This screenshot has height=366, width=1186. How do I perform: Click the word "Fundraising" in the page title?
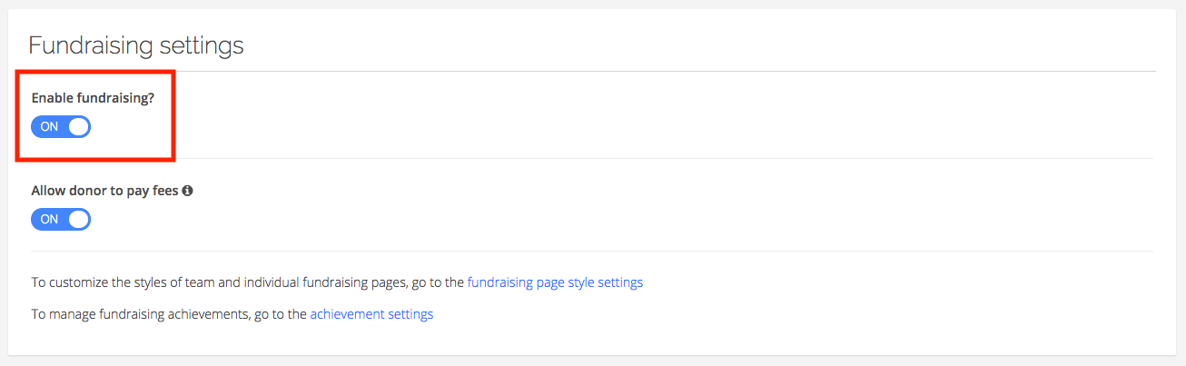click(x=87, y=45)
